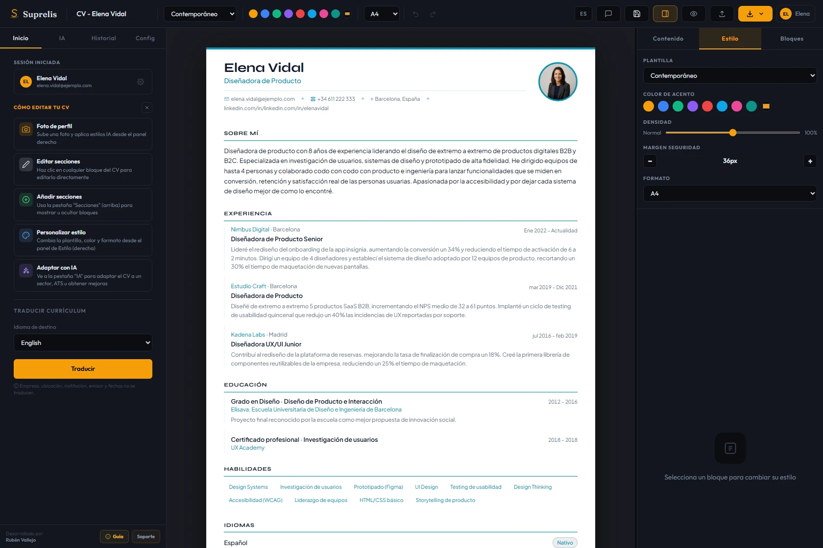Toggle the side panel layout button
Image resolution: width=823 pixels, height=548 pixels.
(665, 14)
